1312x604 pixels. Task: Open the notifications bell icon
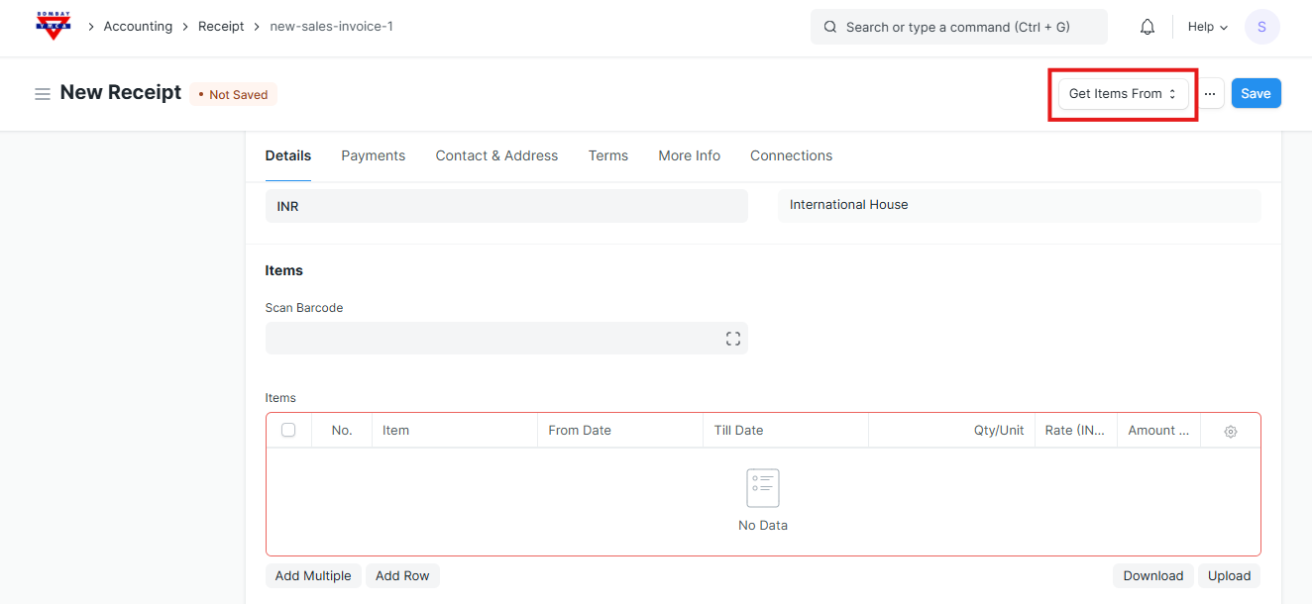[x=1147, y=27]
